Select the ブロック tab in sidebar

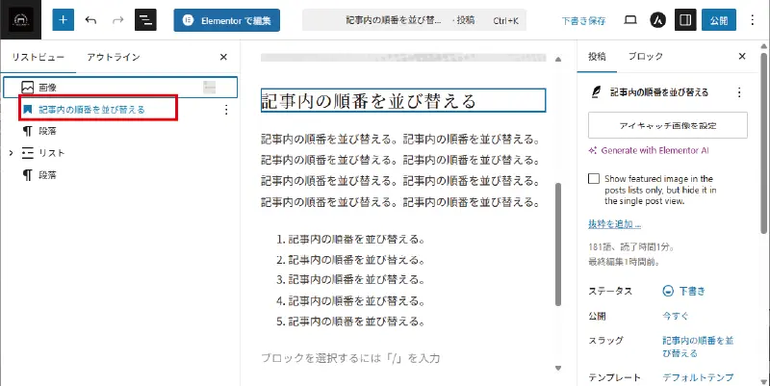click(x=645, y=57)
